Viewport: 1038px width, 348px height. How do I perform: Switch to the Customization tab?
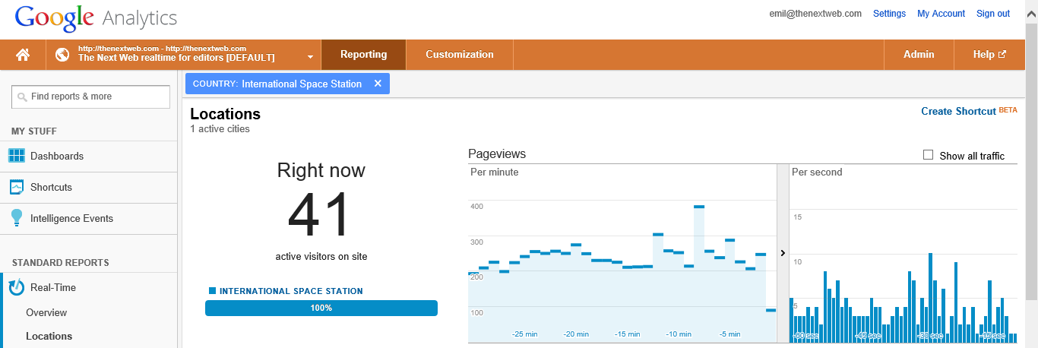pos(459,55)
